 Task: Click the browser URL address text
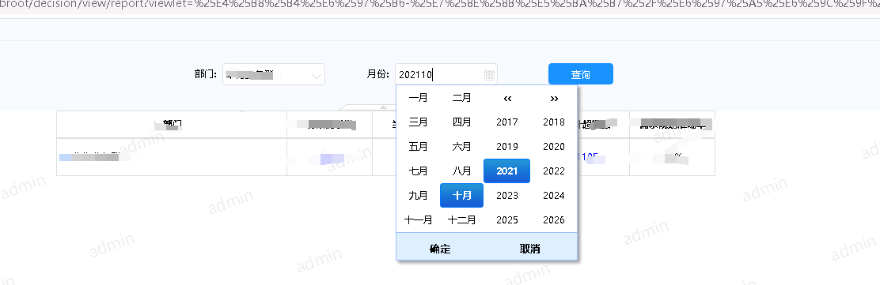440,6
